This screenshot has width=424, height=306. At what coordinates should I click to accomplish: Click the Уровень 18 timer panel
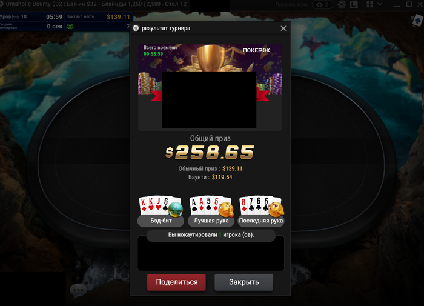(x=31, y=17)
